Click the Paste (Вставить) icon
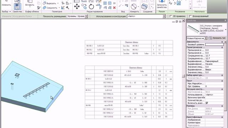The image size is (228, 128). pyautogui.click(x=30, y=3)
